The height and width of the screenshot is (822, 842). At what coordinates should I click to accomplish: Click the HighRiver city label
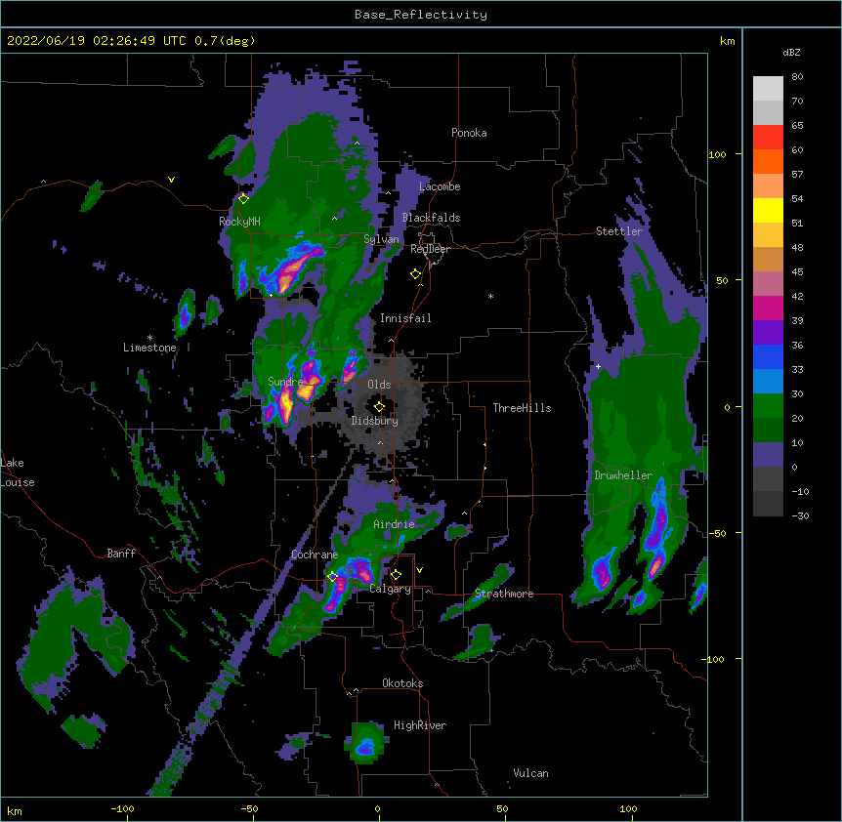tap(420, 725)
